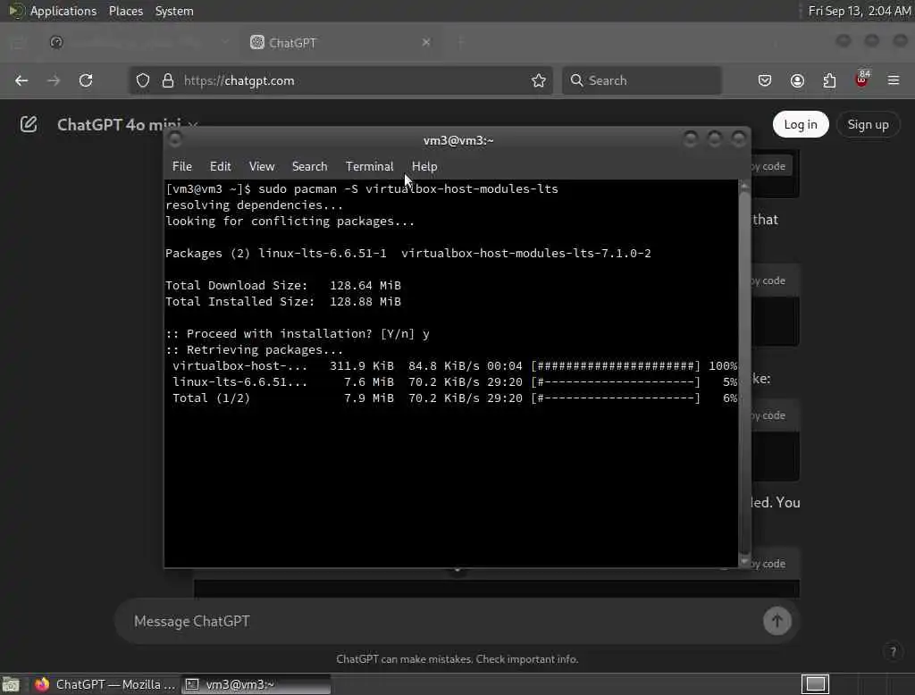Open the ChatGPT model selector dropdown
The image size is (915, 695).
128,124
